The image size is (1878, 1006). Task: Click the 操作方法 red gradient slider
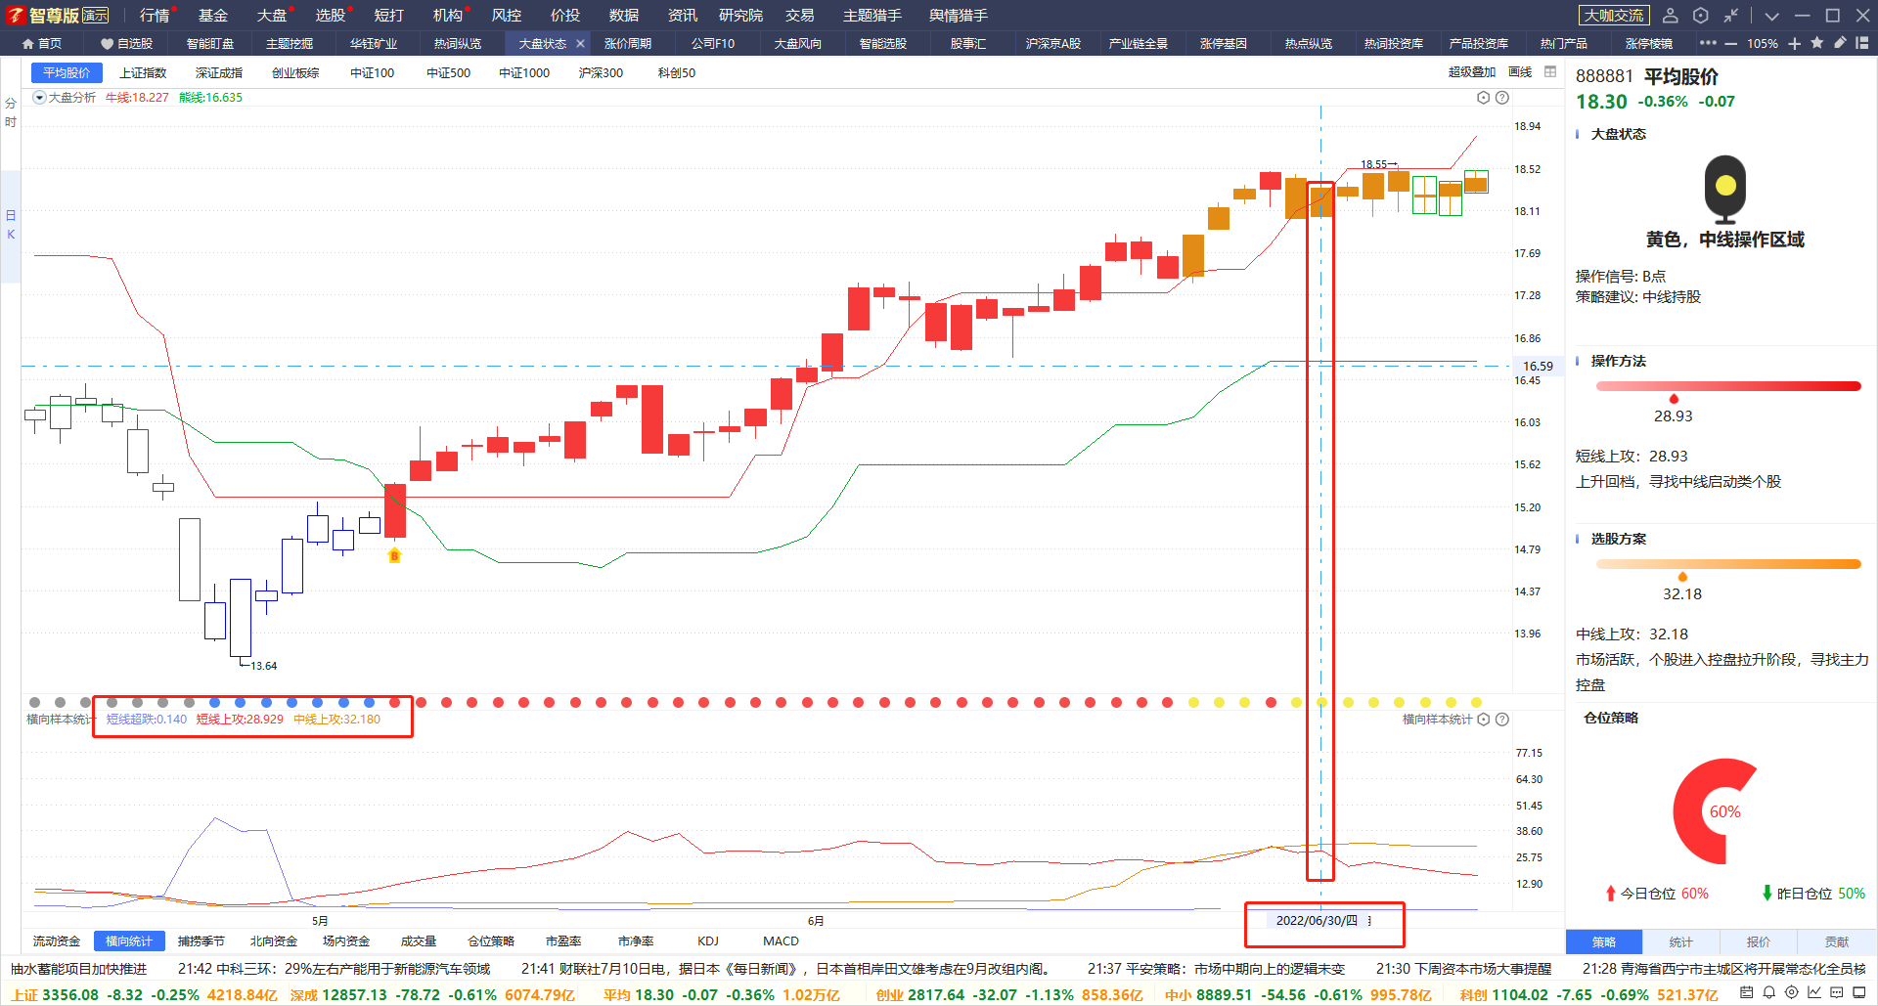tap(1728, 386)
